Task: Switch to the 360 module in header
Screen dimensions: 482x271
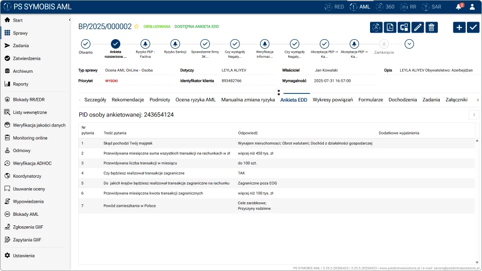Action: 385,7
